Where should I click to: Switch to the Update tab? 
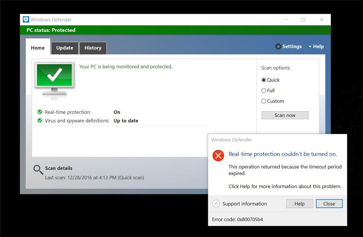(x=65, y=48)
